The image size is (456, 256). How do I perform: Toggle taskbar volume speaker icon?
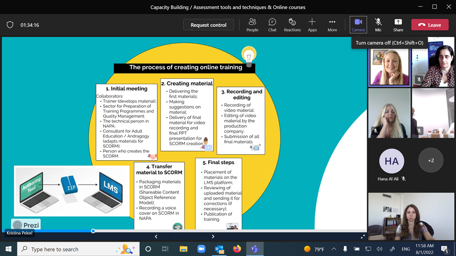click(x=379, y=249)
